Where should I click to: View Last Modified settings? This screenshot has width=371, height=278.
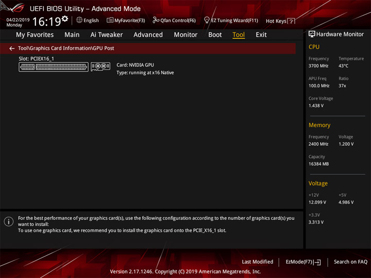coord(258,262)
